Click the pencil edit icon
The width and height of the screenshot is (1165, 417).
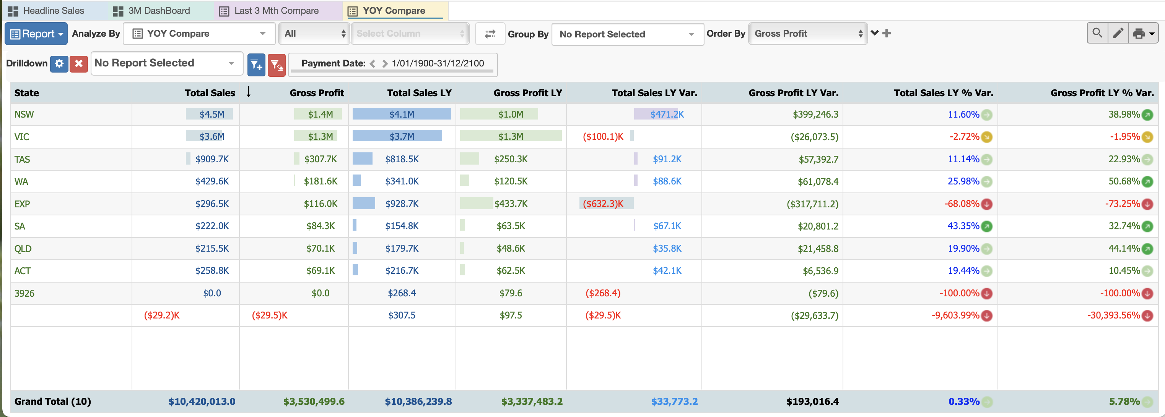coord(1118,33)
